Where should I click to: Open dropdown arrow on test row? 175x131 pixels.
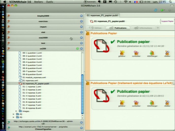pos(81,43)
